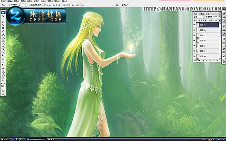
Task: Click the Windows start button
Action: click(5, 139)
